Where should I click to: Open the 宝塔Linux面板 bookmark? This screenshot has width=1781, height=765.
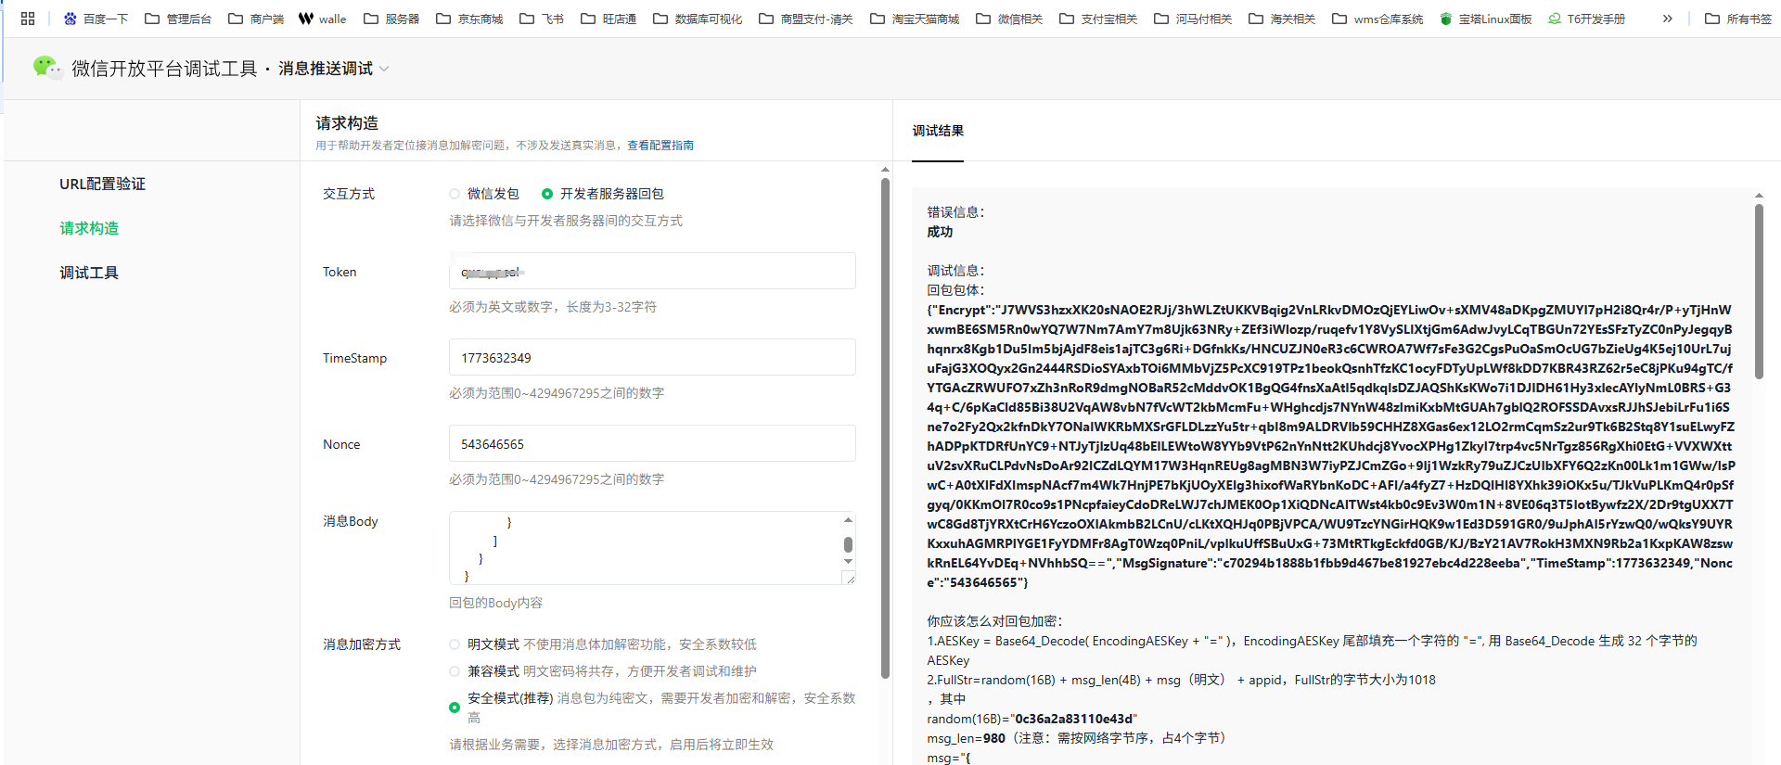(x=1485, y=19)
